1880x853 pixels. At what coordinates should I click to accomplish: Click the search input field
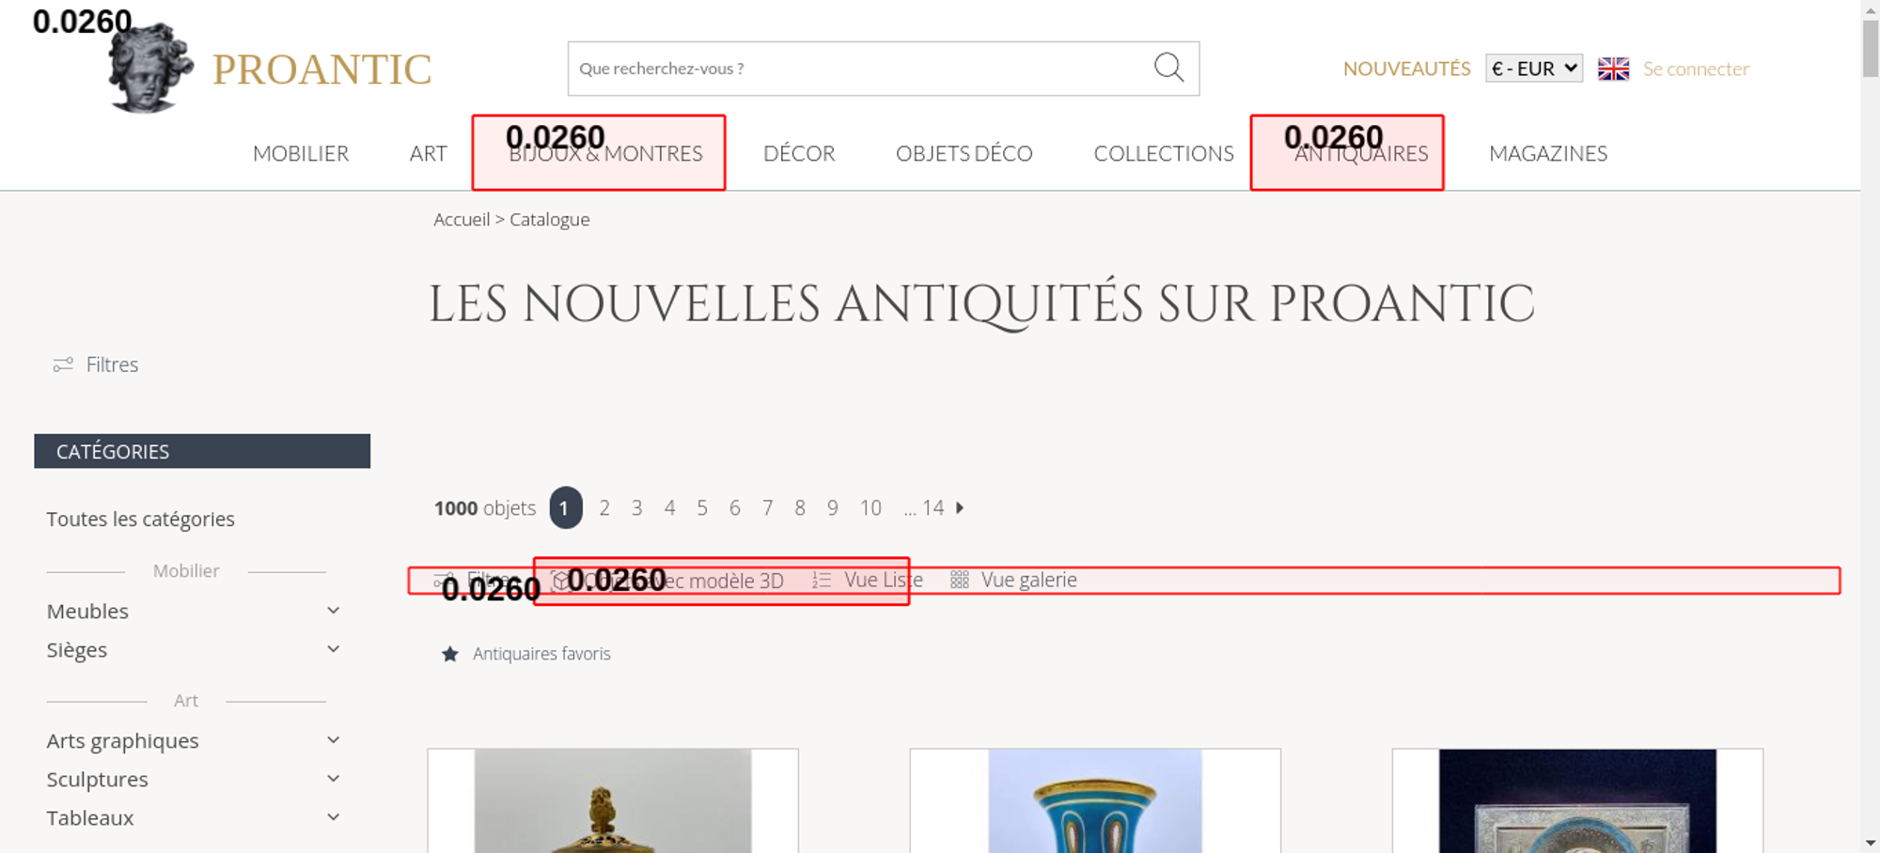[855, 69]
